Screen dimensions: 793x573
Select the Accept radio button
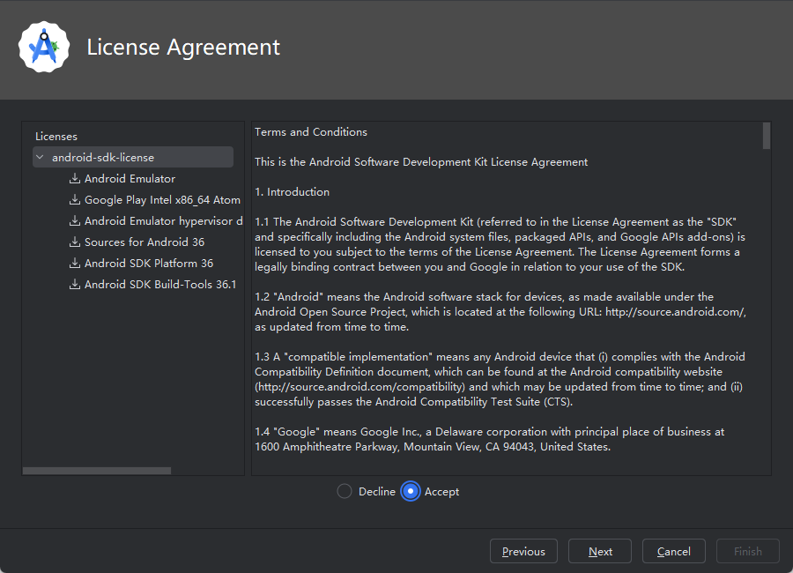coord(410,492)
